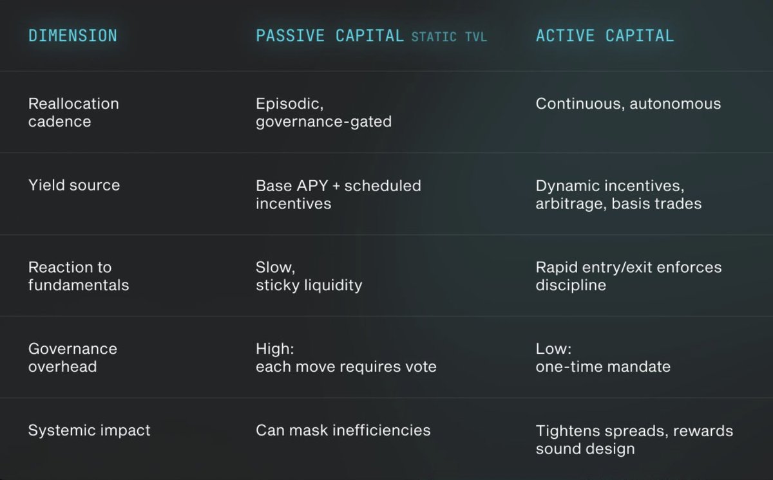Viewport: 773px width, 480px height.
Task: Select the Governance overhead row label
Action: click(73, 358)
